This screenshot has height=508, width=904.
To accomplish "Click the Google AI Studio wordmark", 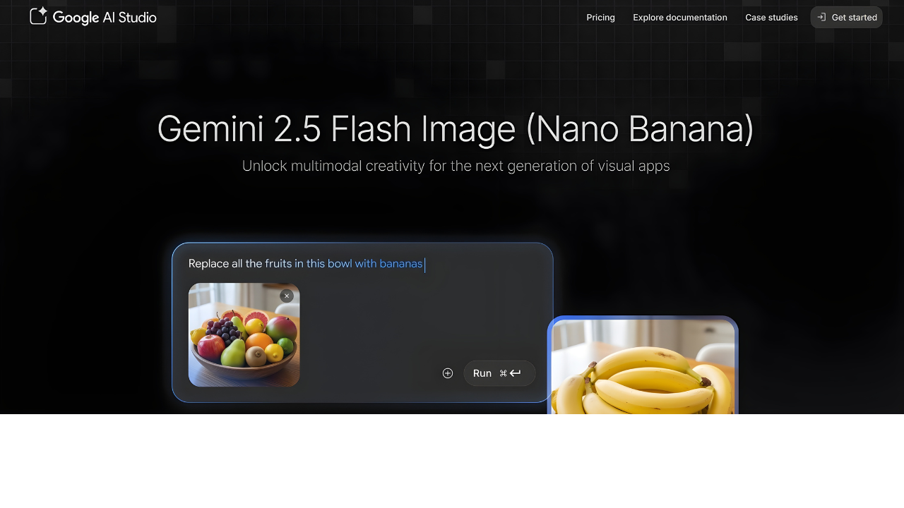I will tap(105, 18).
